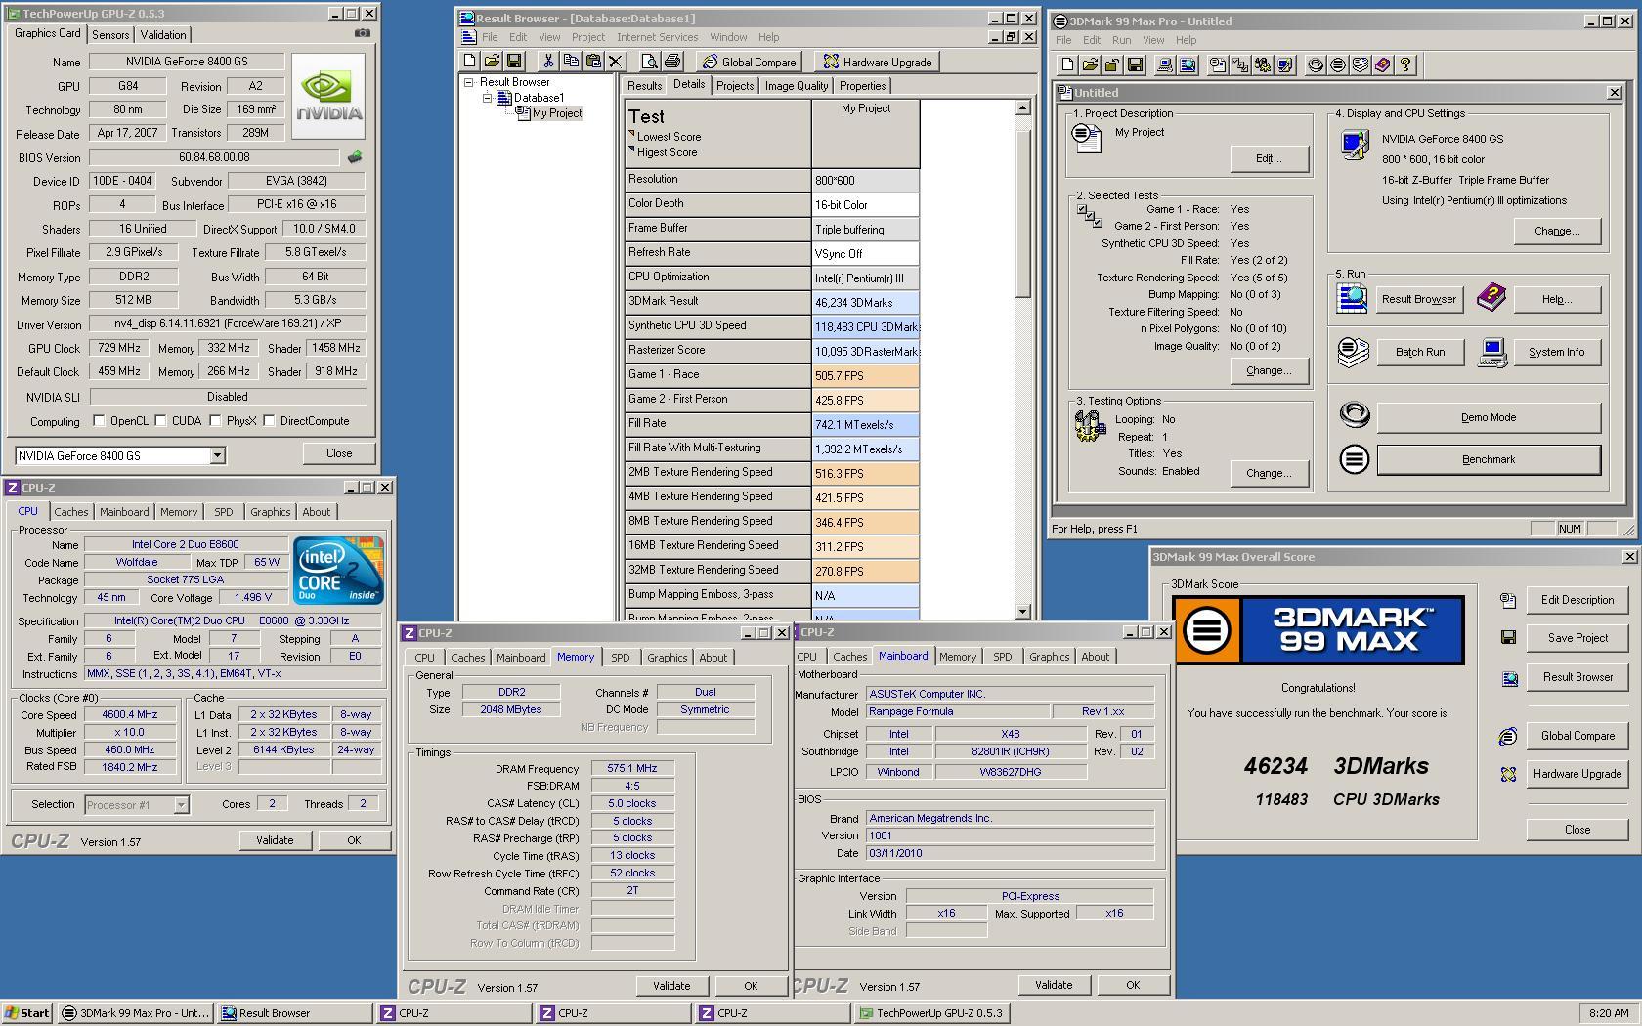Click Benchmark striped-circle icon in 3DMark toolbar
Image resolution: width=1642 pixels, height=1026 pixels.
(x=1338, y=64)
